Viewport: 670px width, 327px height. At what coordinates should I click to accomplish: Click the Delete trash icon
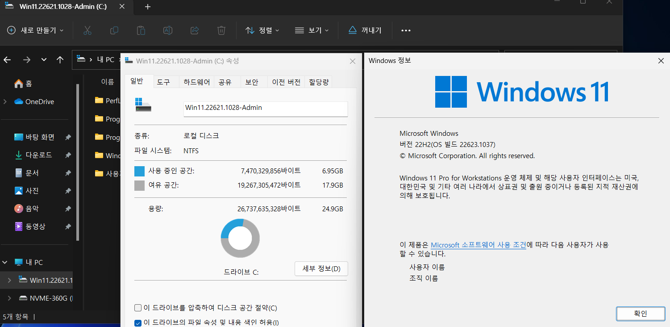coord(221,30)
